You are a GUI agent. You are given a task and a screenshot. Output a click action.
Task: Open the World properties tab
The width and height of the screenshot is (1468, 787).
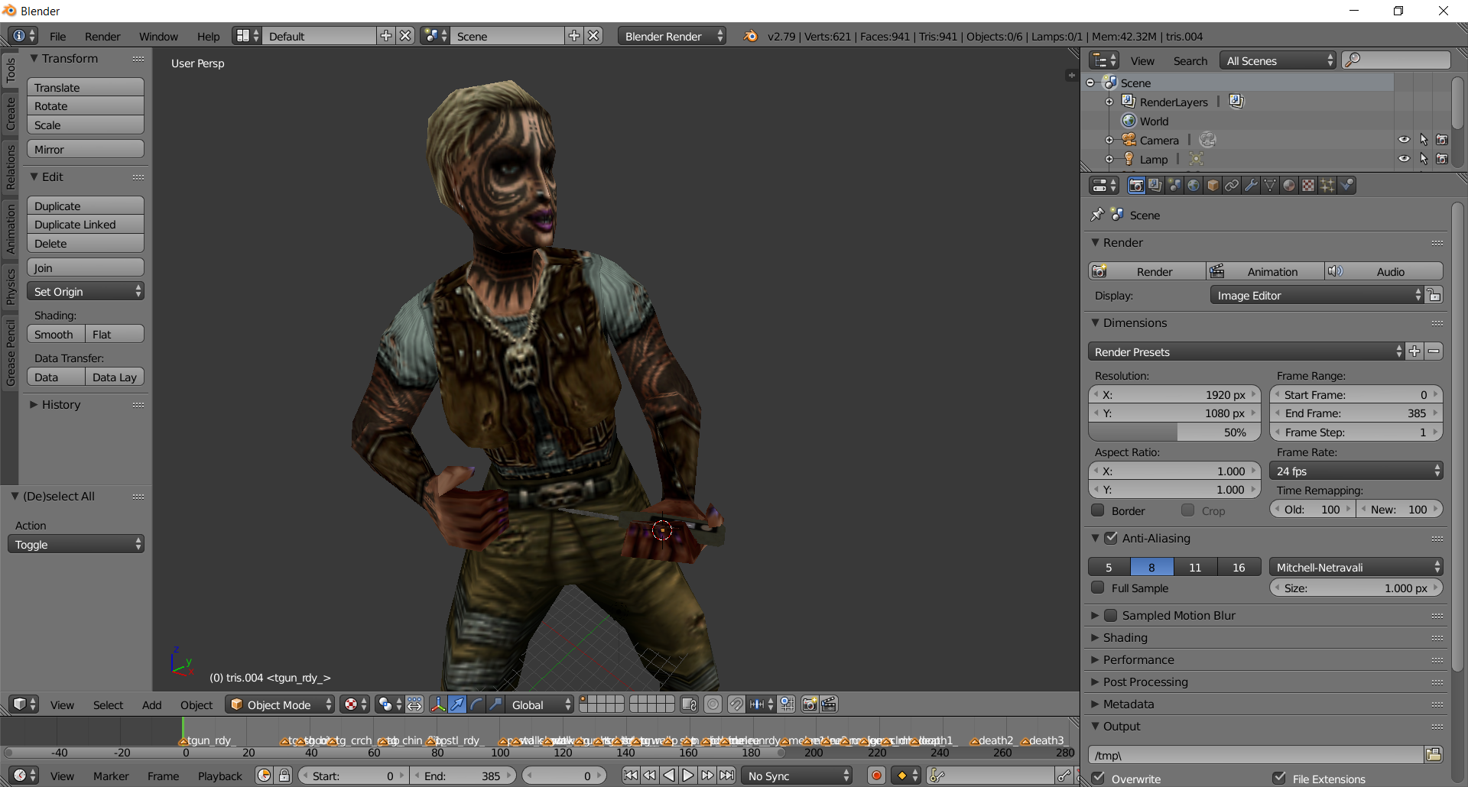[x=1194, y=186]
